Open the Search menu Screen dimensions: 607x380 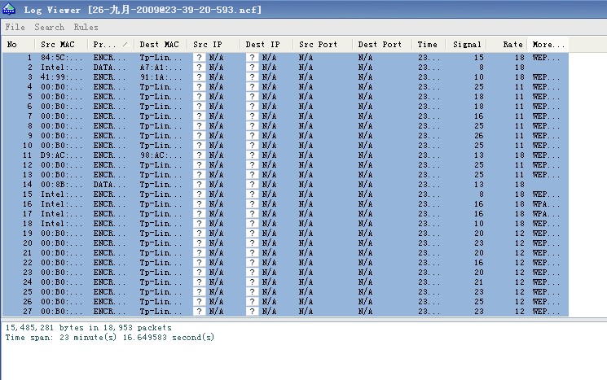(x=49, y=27)
